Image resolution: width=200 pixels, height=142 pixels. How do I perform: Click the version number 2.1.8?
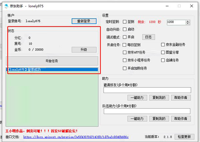(168, 137)
